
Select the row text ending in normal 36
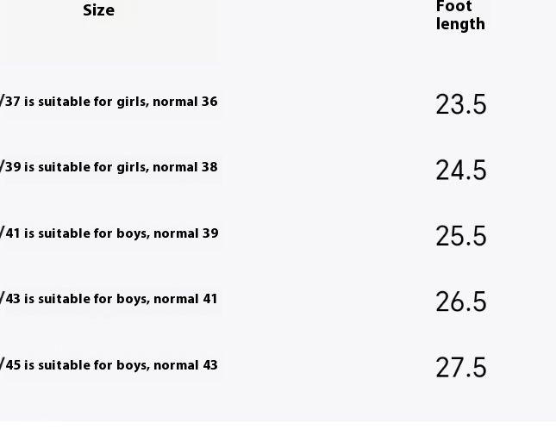pyautogui.click(x=109, y=102)
